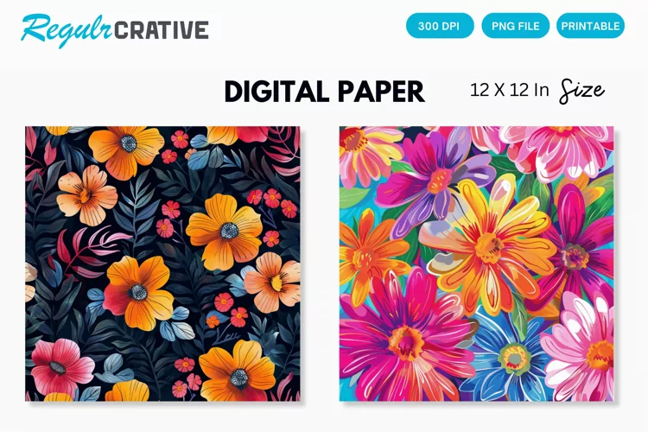Click the orange daisy at left of right paper
Image resolution: width=648 pixels, height=432 pixels.
pos(368,254)
